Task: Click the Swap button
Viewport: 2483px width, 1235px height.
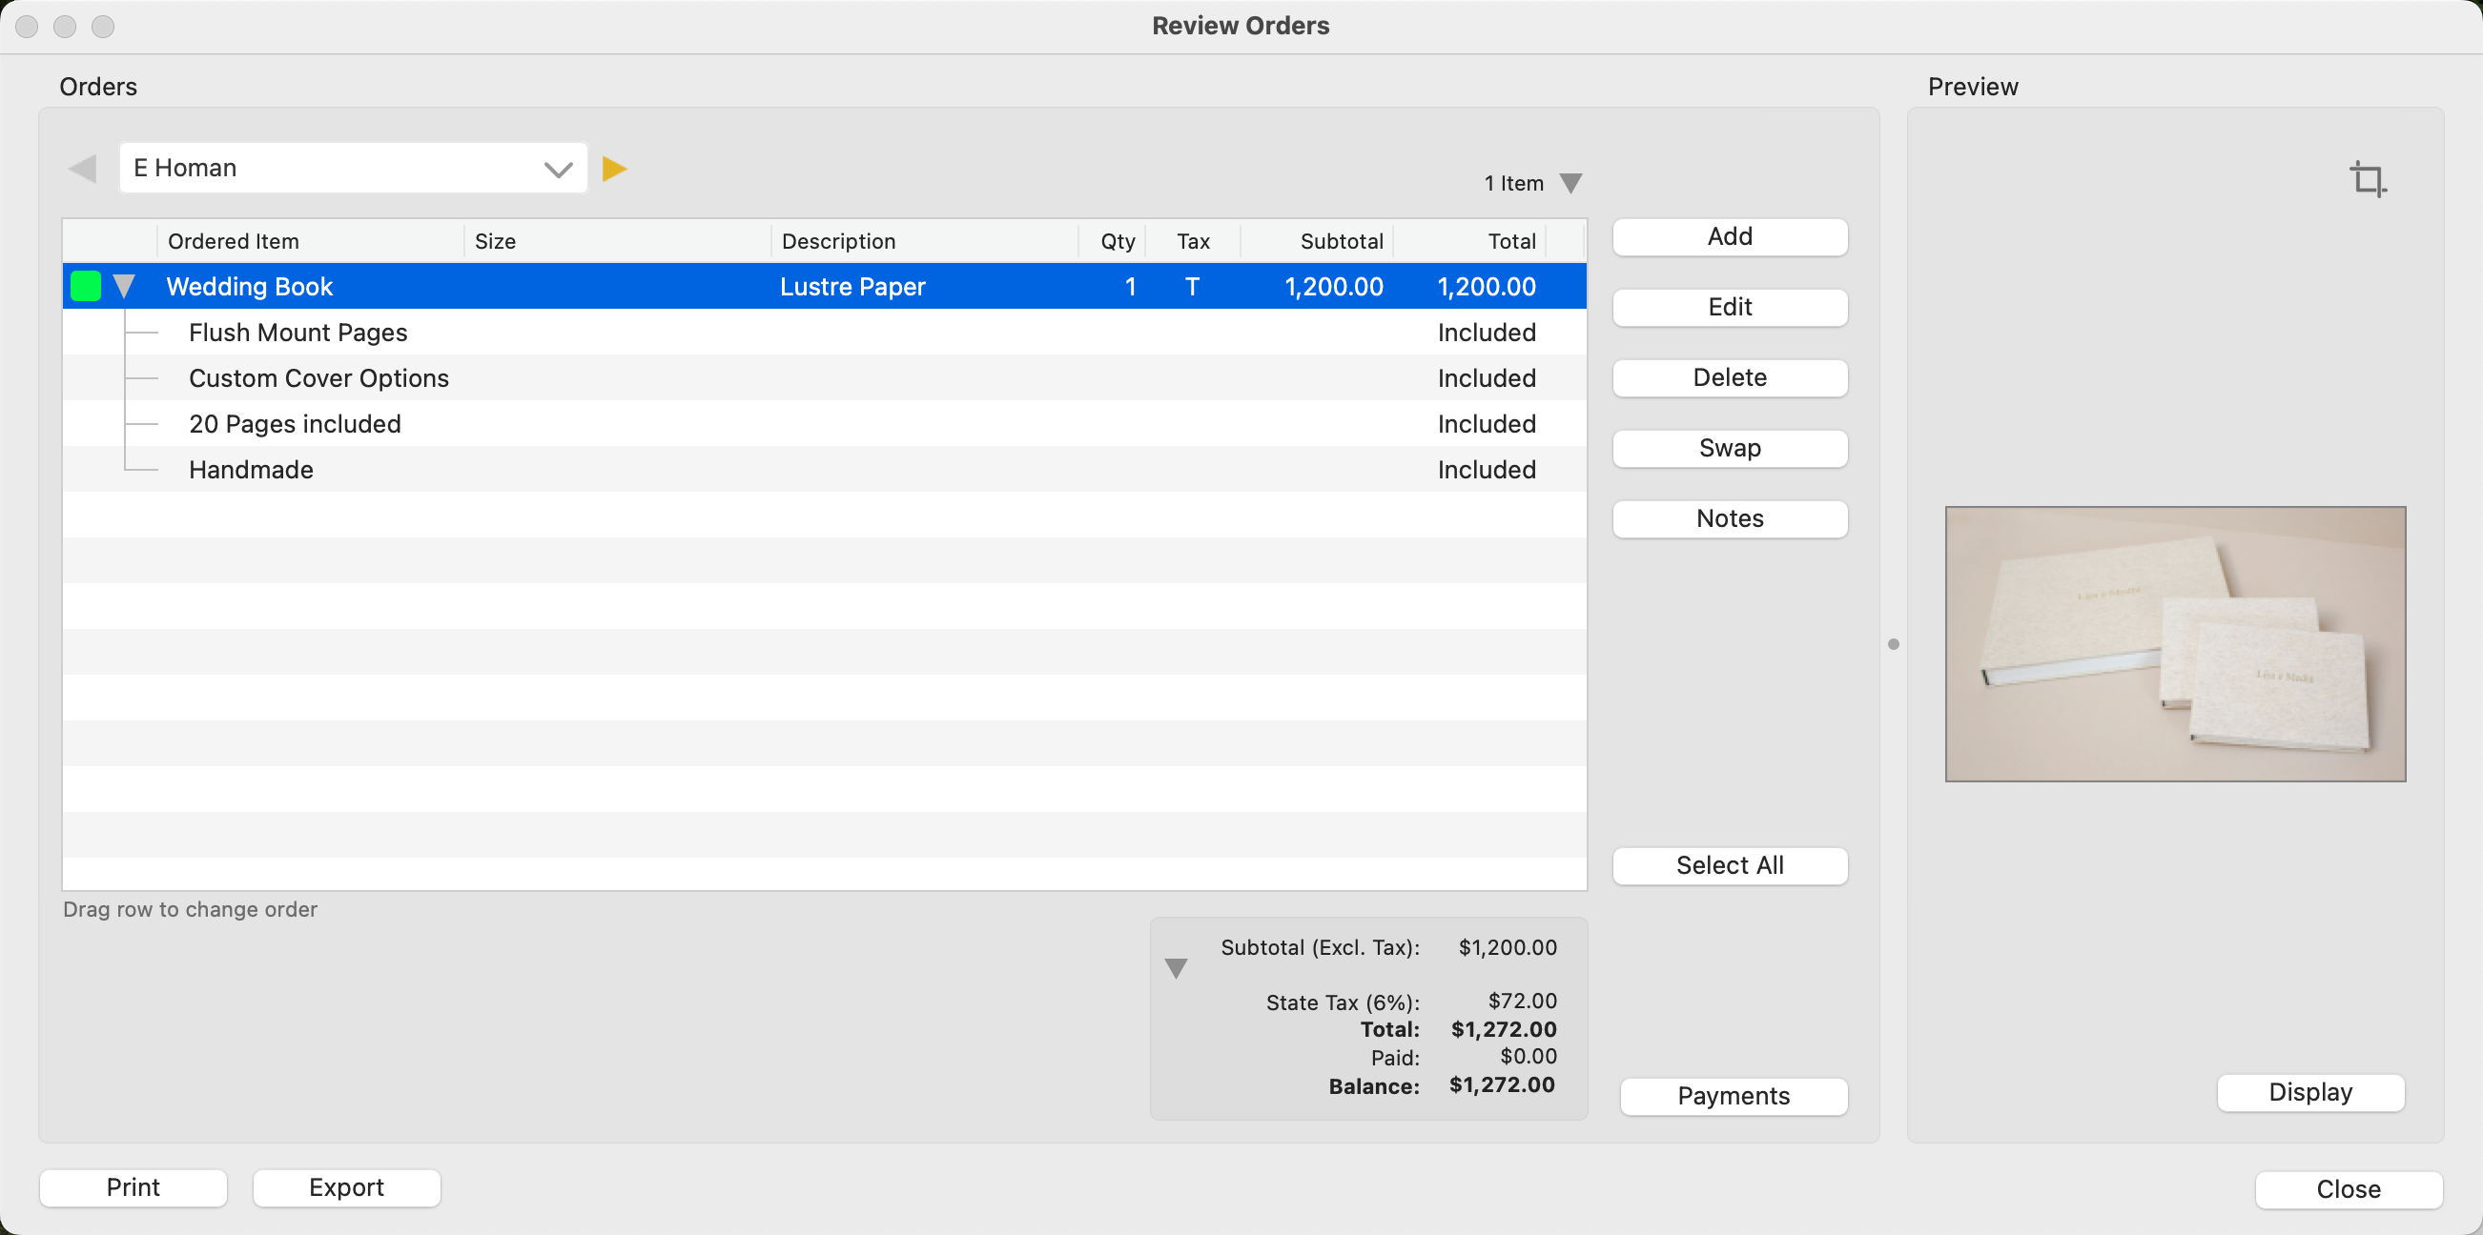Action: (1730, 448)
